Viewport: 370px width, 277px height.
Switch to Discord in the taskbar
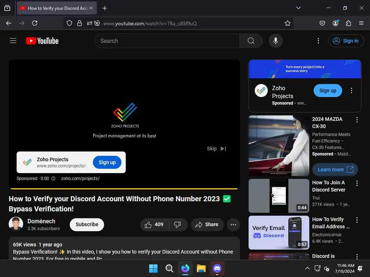[217, 268]
